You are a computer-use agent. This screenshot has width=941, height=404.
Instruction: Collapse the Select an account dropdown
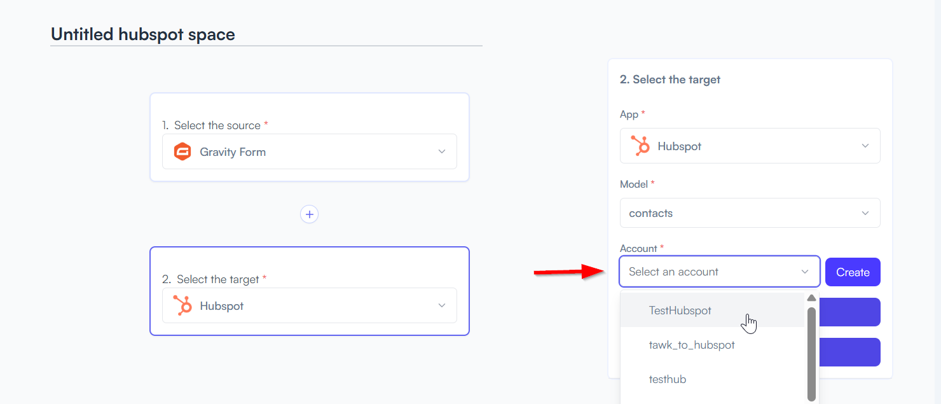point(805,272)
